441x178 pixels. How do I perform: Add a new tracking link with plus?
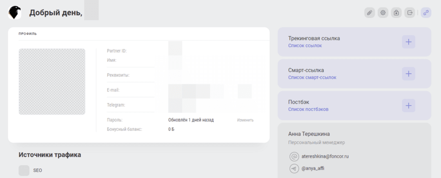(x=408, y=42)
